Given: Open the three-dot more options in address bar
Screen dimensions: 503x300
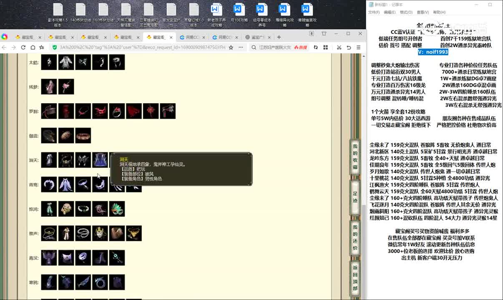Looking at the screenshot, I should (x=241, y=47).
